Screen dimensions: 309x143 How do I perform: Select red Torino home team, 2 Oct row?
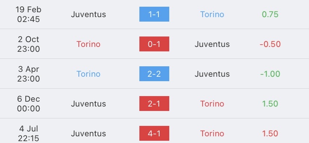pos(88,44)
